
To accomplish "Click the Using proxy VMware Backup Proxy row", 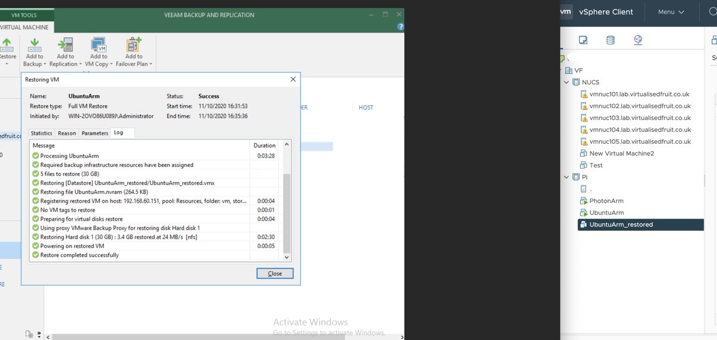I will pos(155,228).
